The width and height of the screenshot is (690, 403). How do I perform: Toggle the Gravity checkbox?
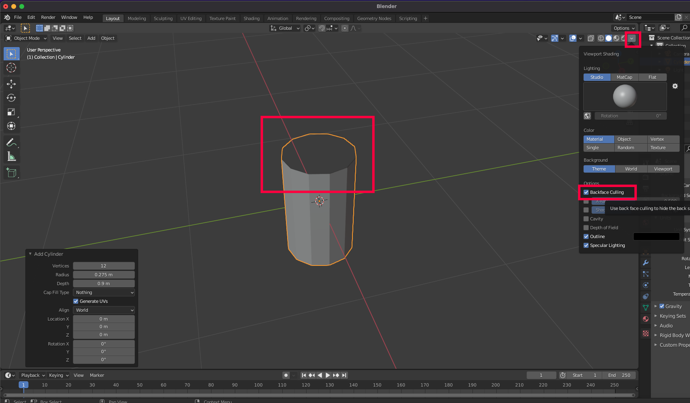pyautogui.click(x=662, y=306)
